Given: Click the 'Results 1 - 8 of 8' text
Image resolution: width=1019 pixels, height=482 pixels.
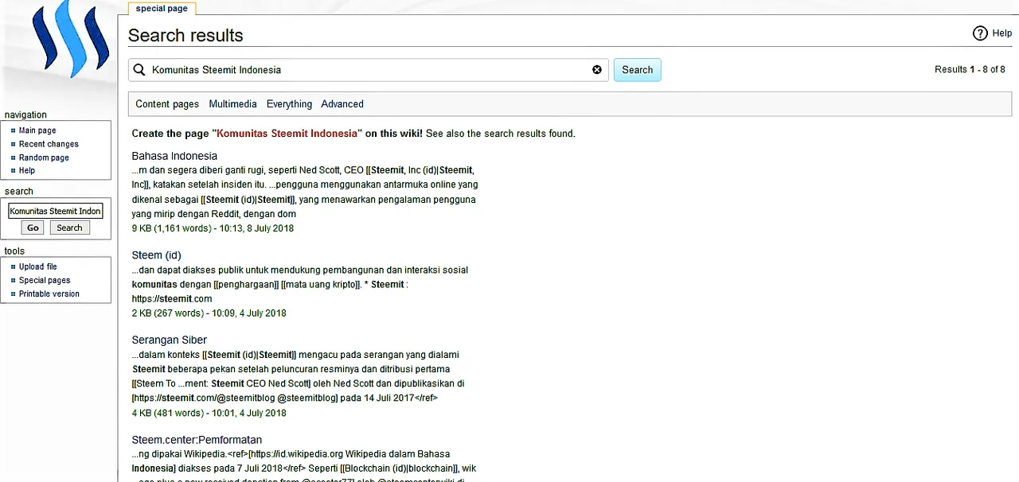Looking at the screenshot, I should [x=970, y=70].
